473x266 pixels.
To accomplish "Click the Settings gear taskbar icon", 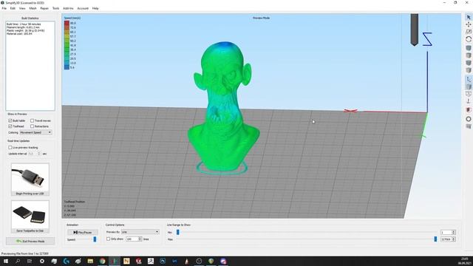I will (x=42, y=261).
